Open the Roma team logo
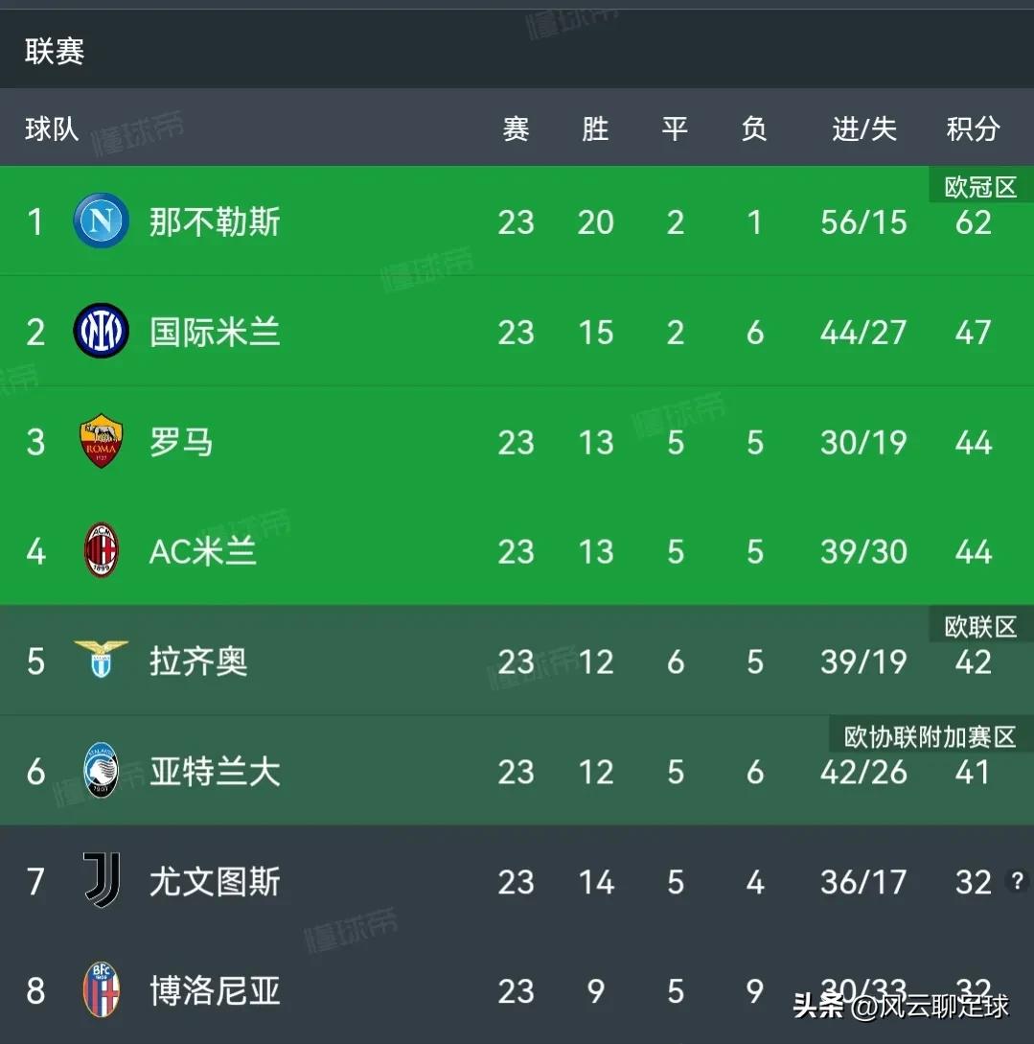 (101, 442)
